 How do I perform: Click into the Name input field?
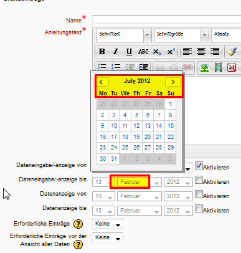167,19
